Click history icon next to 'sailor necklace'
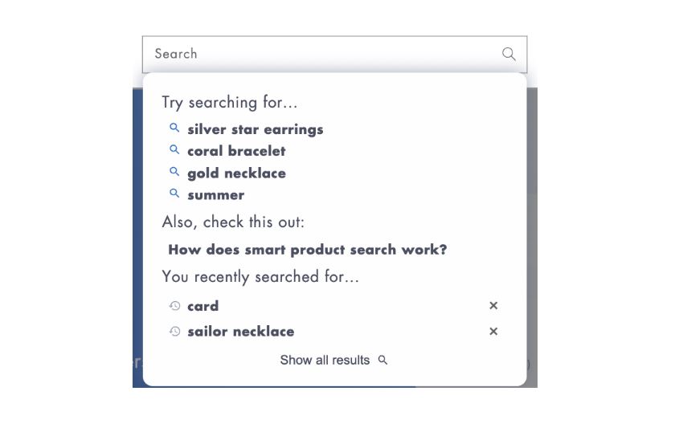Viewport: 683px width, 436px height. pyautogui.click(x=174, y=332)
